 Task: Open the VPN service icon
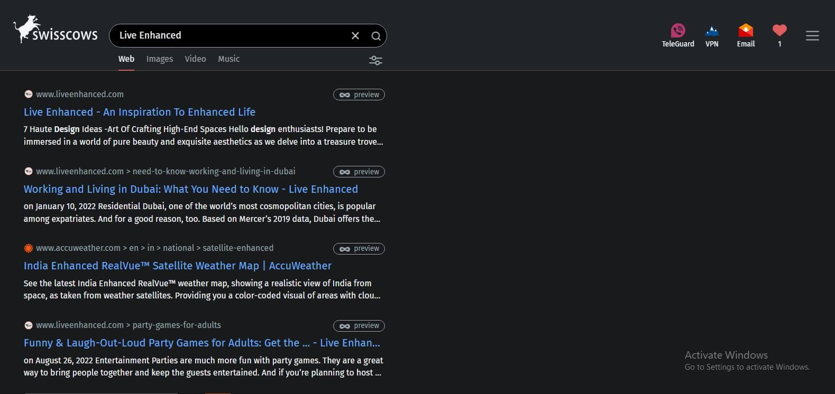pyautogui.click(x=712, y=35)
